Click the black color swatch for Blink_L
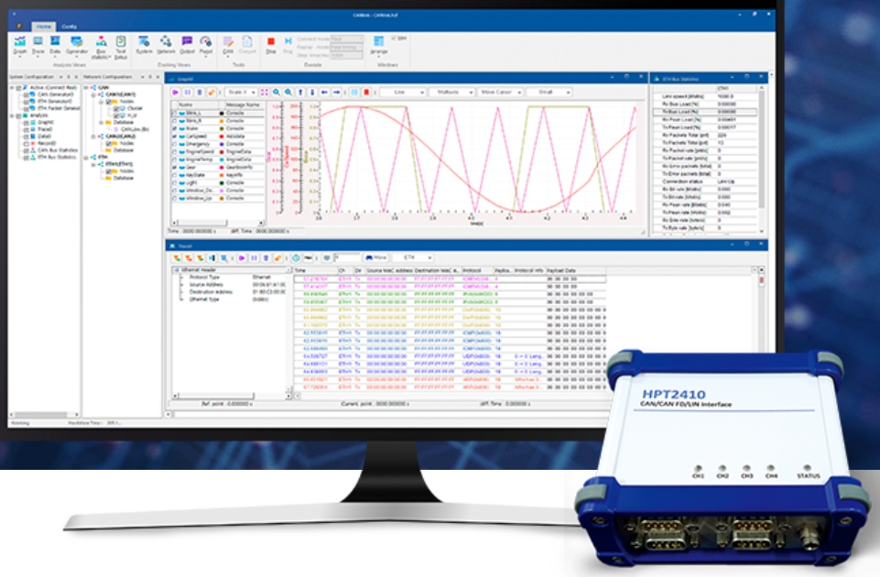Screen dimensions: 880x577 click(x=222, y=113)
